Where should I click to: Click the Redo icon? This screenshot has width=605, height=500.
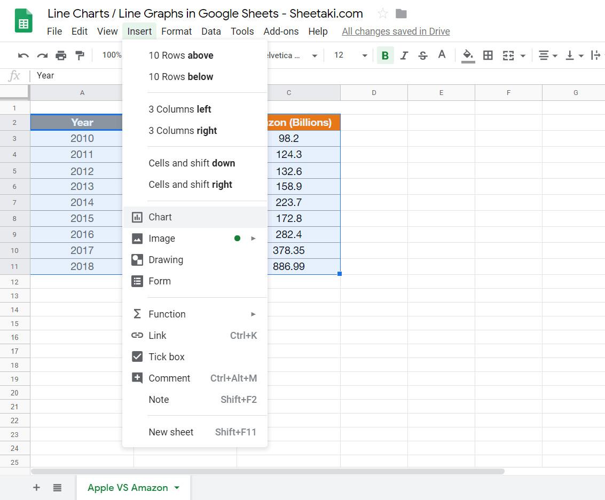[42, 55]
